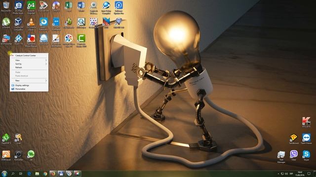
Task: Open the DVBViewer desktop shortcut
Action: 6,155
